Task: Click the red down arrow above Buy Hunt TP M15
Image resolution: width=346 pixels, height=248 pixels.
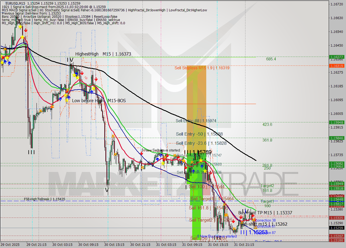Action: (253, 216)
